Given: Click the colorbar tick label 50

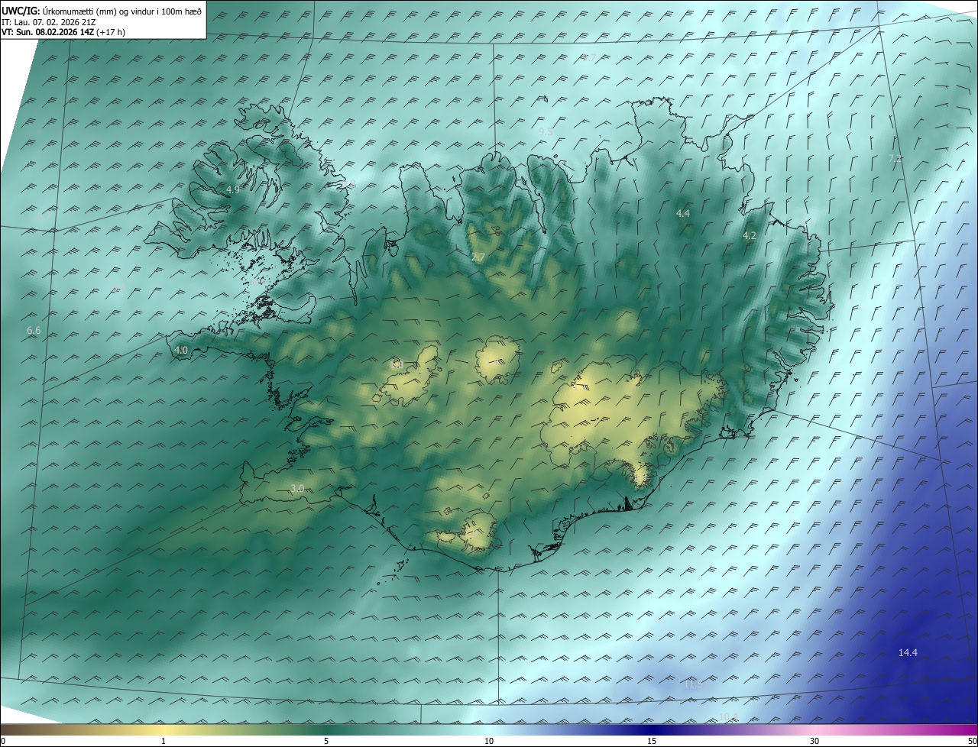Looking at the screenshot, I should (972, 741).
